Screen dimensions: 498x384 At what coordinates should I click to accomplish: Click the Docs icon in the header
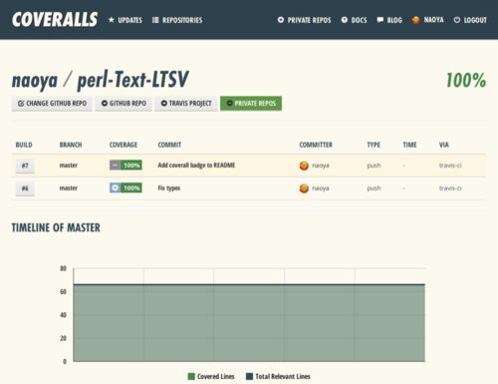pos(345,20)
